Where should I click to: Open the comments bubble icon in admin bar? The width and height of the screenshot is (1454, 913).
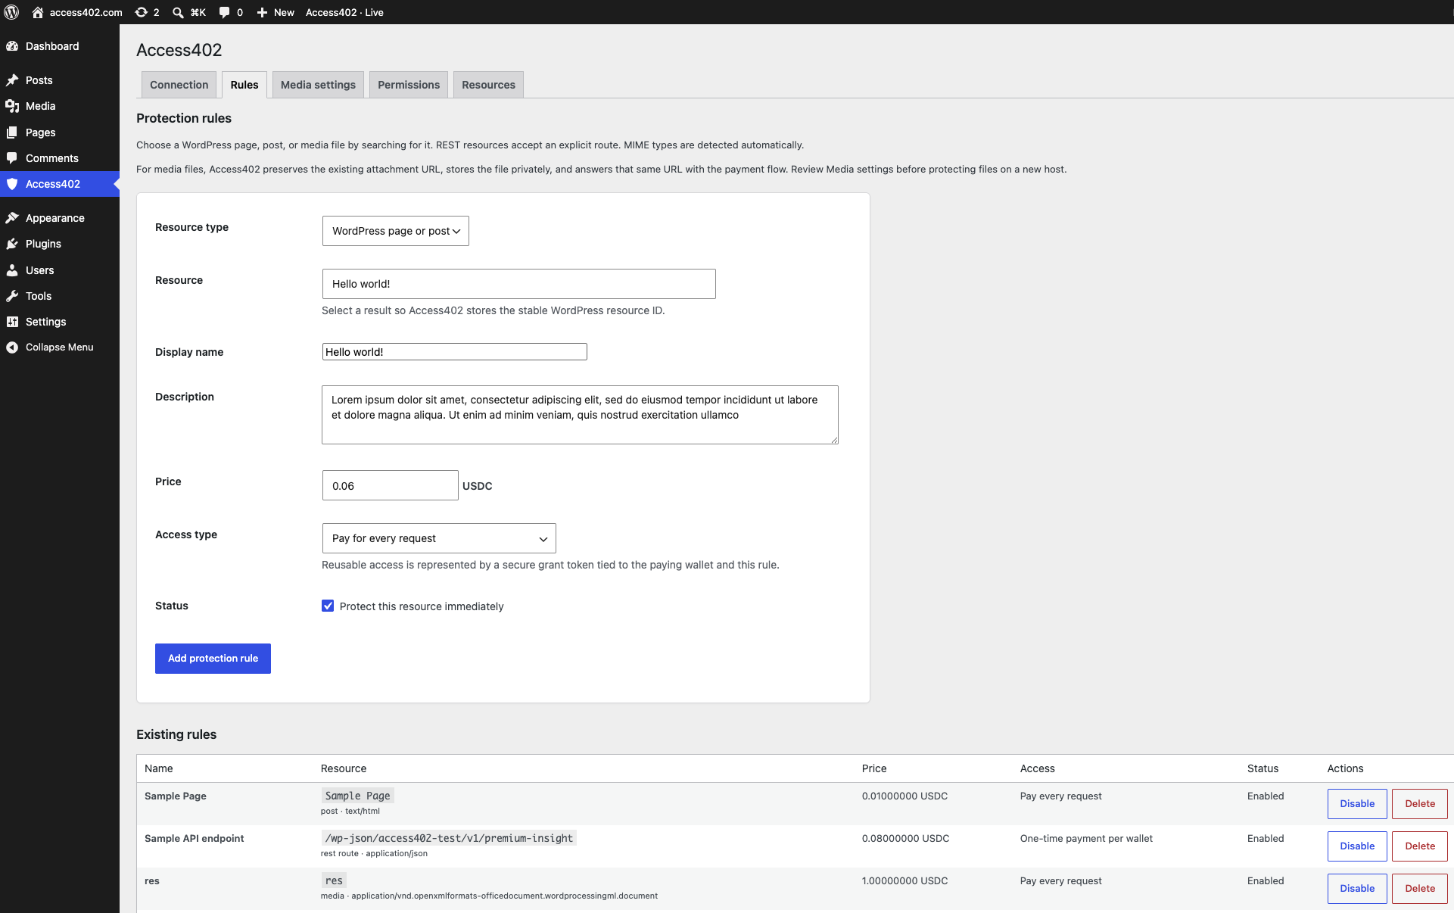(x=224, y=12)
